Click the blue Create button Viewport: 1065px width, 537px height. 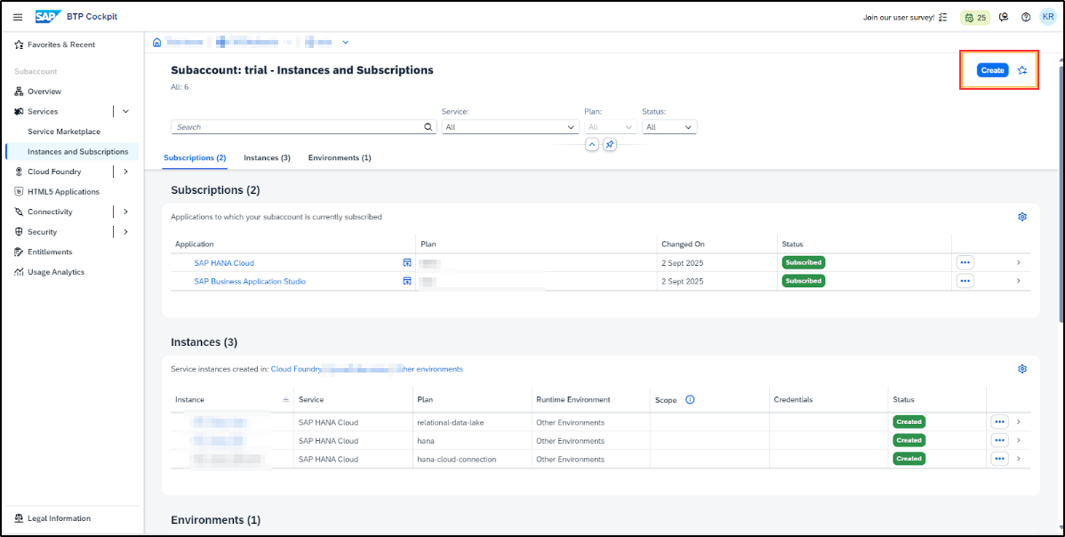(x=992, y=70)
